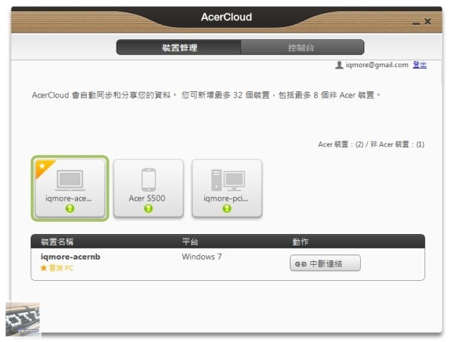Screen dimensions: 454x342
Task: Minimize the AcerCloud window
Action: point(416,23)
